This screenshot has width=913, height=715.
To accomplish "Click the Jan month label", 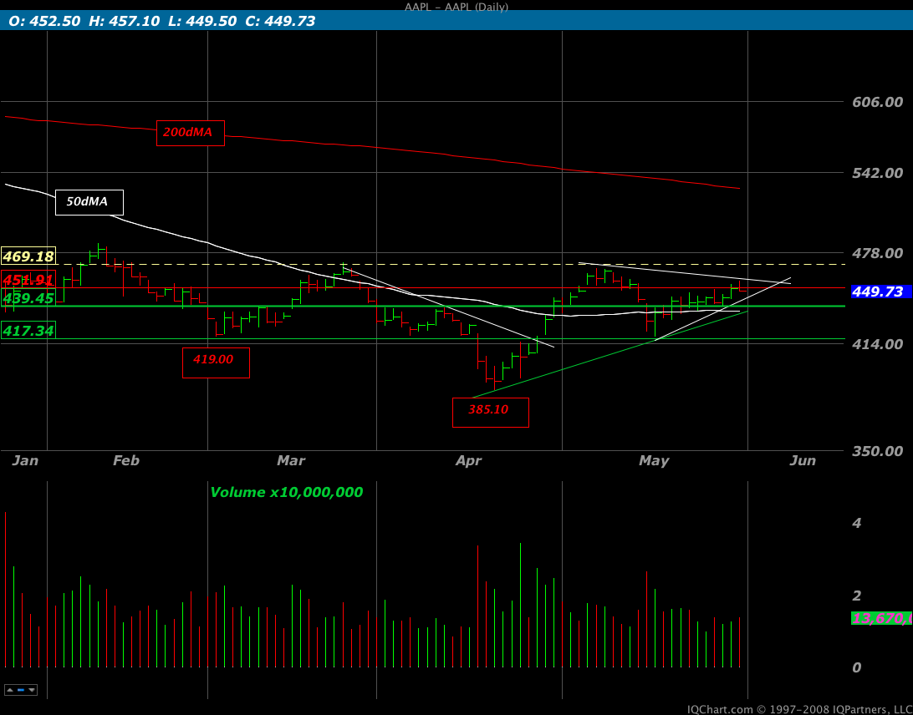I will (x=26, y=461).
